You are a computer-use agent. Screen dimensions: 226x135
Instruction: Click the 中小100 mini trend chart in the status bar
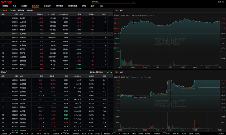pos(166,133)
